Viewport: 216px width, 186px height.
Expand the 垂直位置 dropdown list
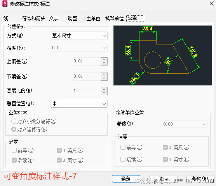point(79,104)
